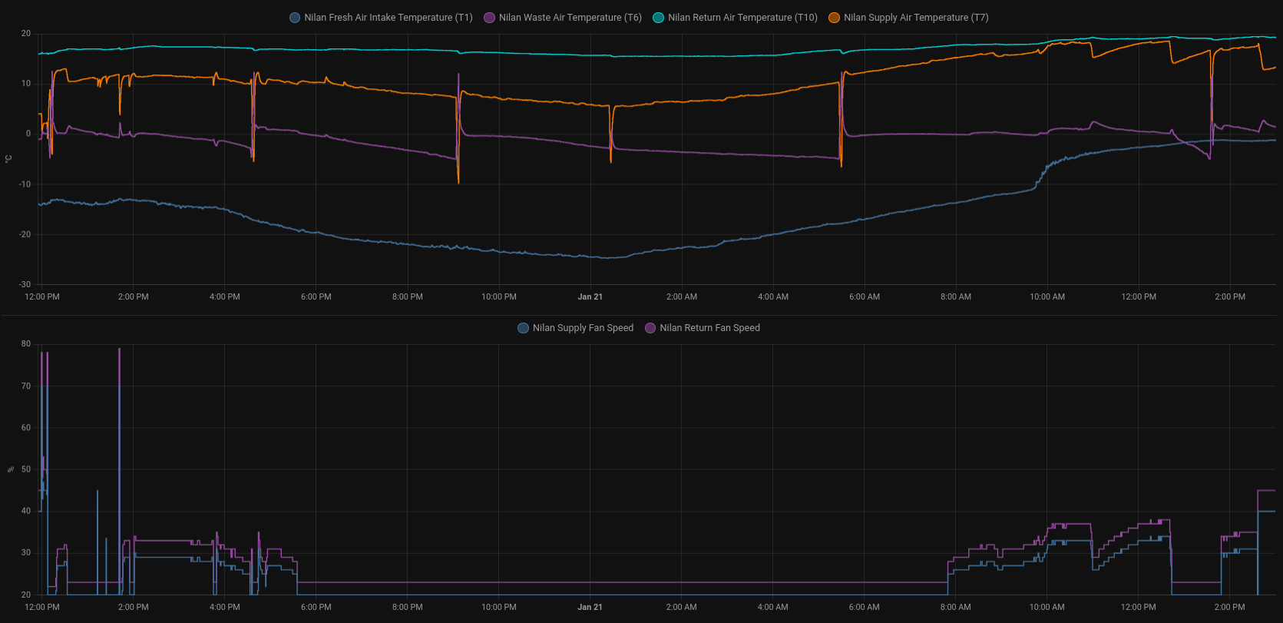Screen dimensions: 1283x623
Task: Click the teal circle for Return Air Temperature (T10)
Action: [658, 18]
